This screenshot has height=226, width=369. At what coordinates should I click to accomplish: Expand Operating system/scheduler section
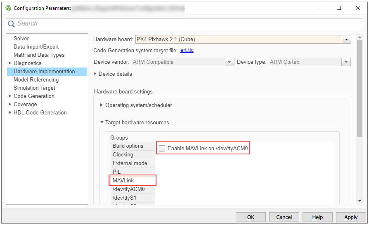point(102,105)
